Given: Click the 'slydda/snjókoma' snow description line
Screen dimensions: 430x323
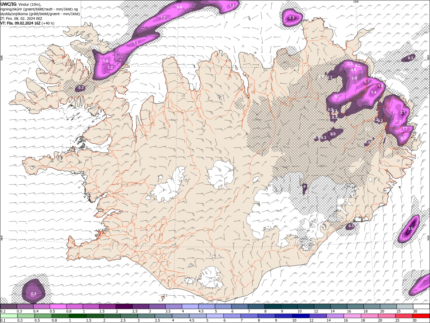Looking at the screenshot, I should [40, 14].
